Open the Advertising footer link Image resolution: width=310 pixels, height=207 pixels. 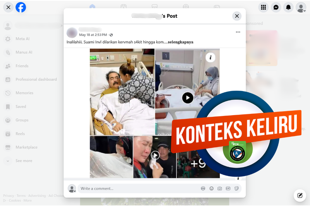[37, 196]
